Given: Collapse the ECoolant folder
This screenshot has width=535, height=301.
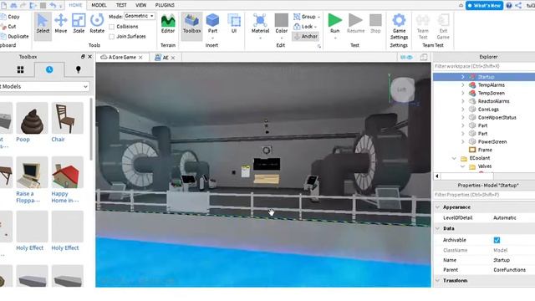Looking at the screenshot, I should pyautogui.click(x=454, y=158).
